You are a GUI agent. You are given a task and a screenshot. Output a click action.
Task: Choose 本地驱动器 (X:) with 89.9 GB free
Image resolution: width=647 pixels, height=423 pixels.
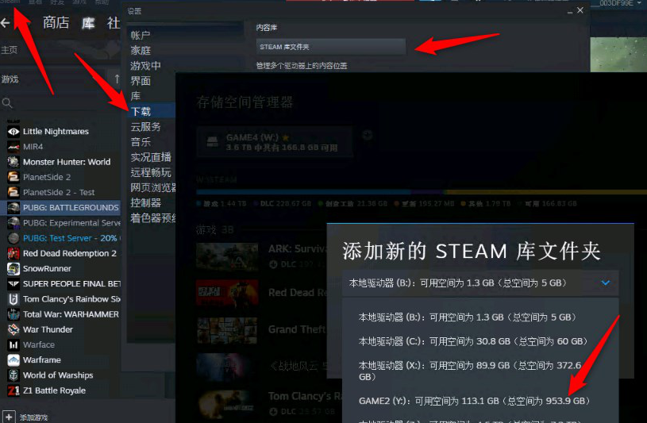470,371
